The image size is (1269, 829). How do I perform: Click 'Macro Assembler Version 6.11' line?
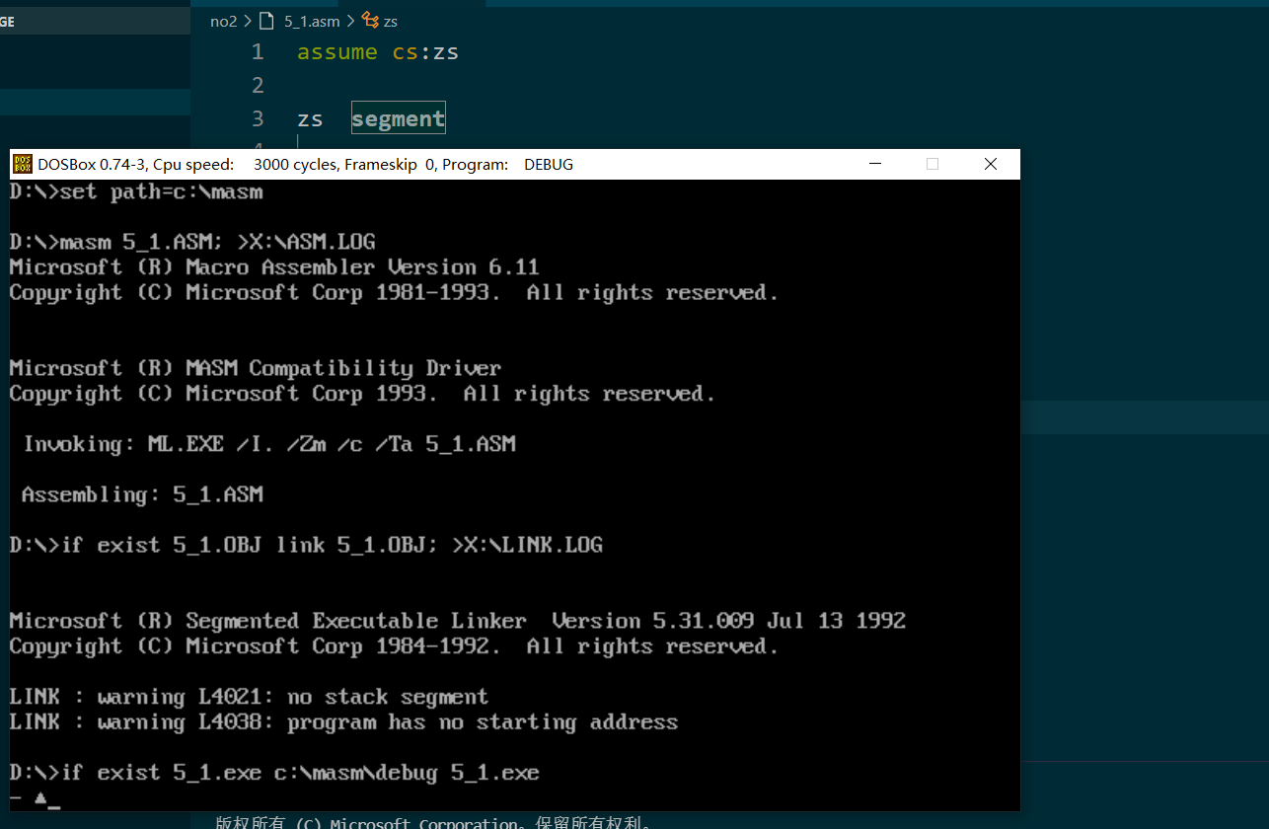pos(274,267)
